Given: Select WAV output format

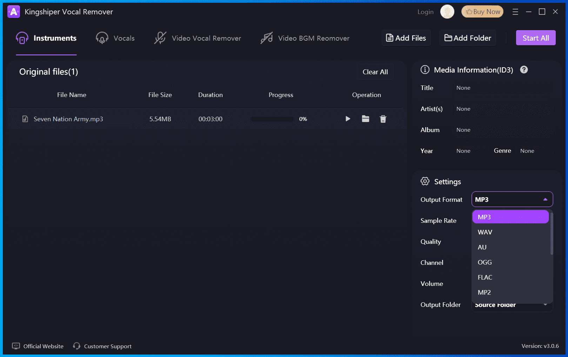Looking at the screenshot, I should [510, 232].
